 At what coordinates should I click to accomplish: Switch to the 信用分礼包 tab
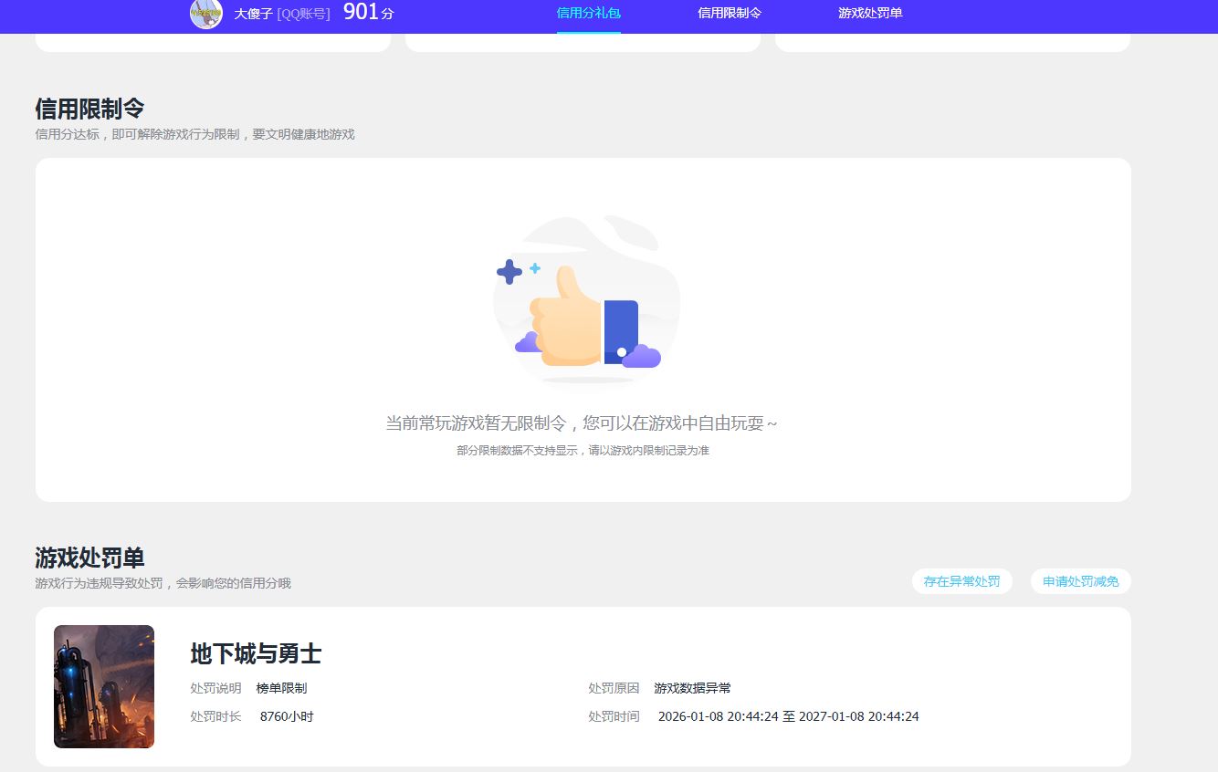[x=588, y=14]
